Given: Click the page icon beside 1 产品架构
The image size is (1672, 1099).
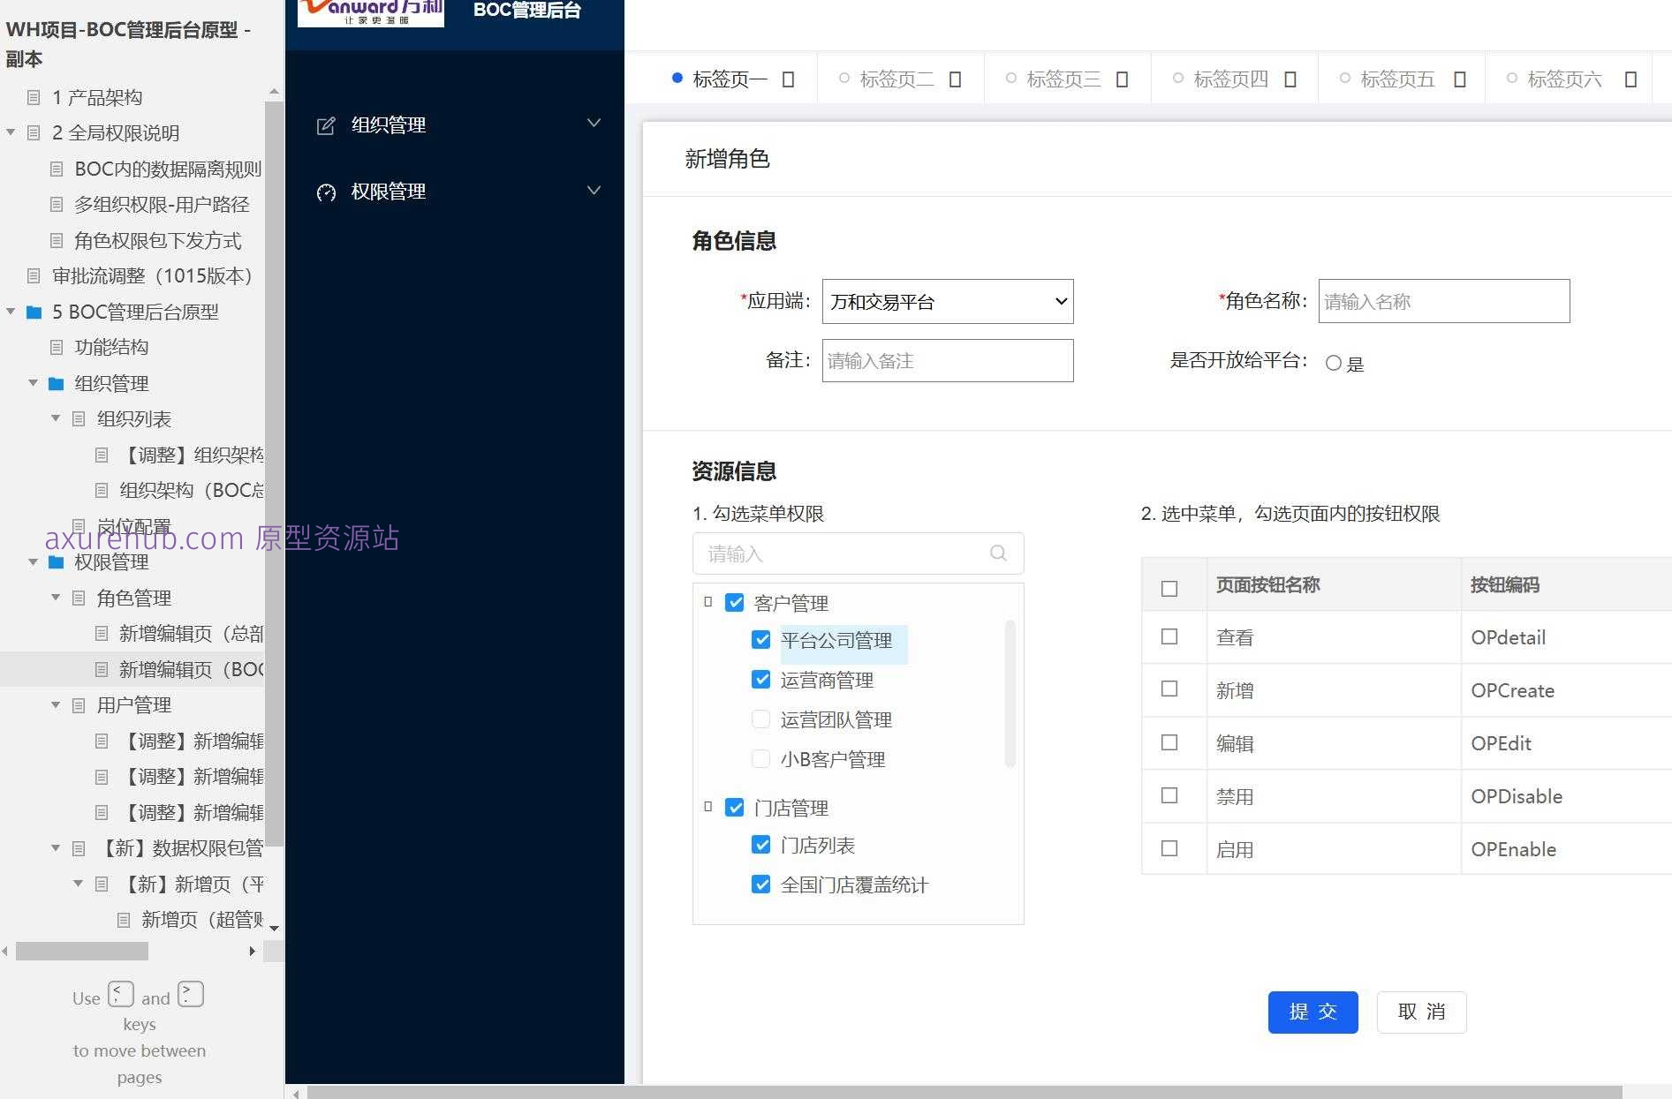Looking at the screenshot, I should (33, 97).
